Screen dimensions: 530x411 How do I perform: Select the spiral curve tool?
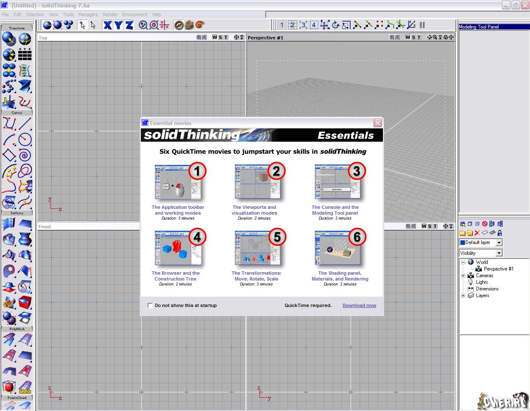point(25,155)
